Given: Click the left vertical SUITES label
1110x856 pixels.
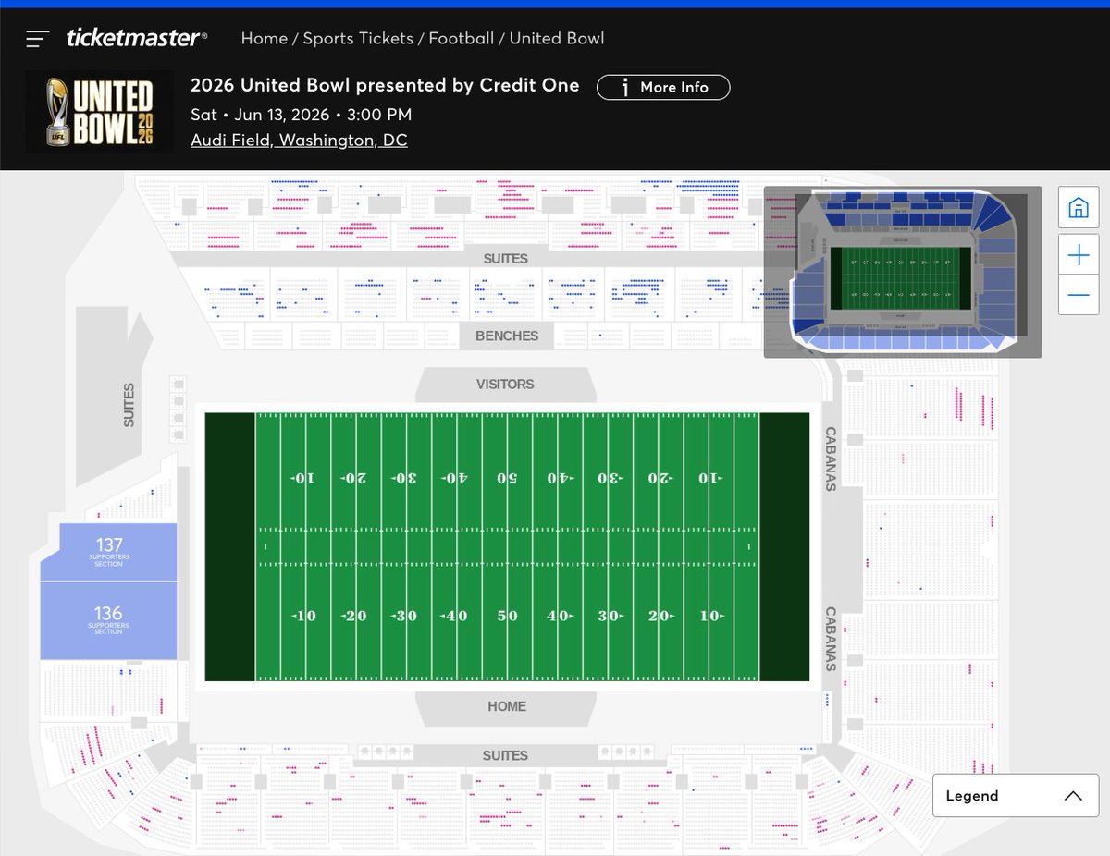Looking at the screenshot, I should coord(129,405).
